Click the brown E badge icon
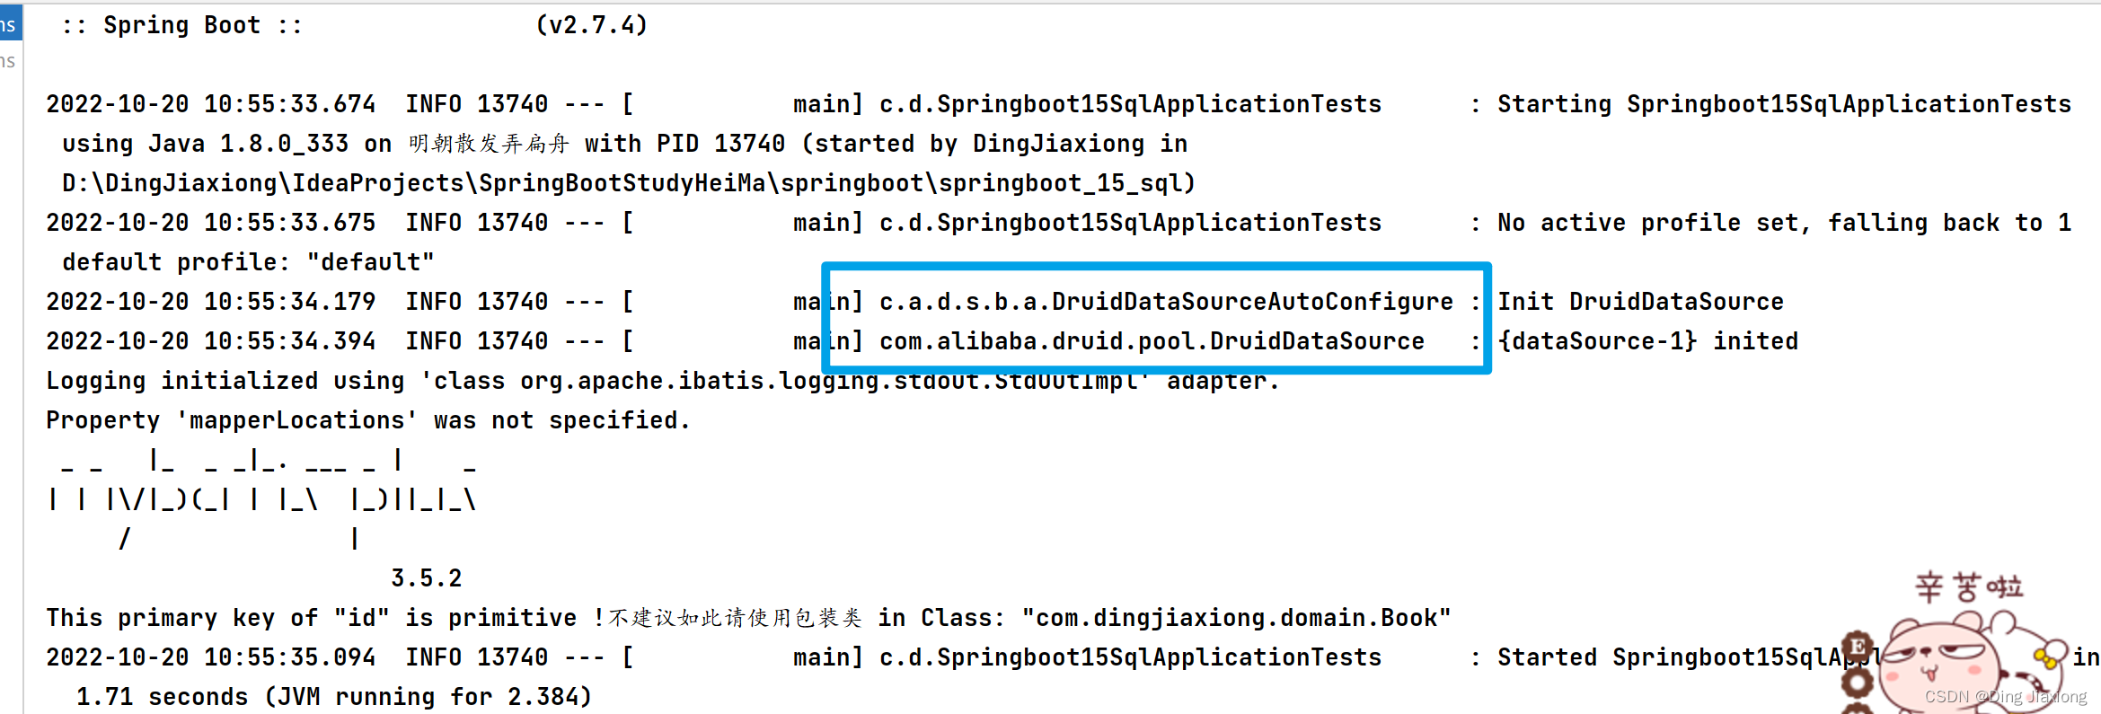The height and width of the screenshot is (714, 2101). [x=1858, y=646]
